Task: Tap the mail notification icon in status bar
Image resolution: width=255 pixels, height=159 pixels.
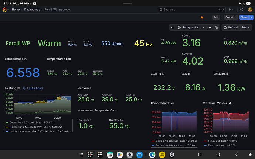Action: pyautogui.click(x=35, y=3)
